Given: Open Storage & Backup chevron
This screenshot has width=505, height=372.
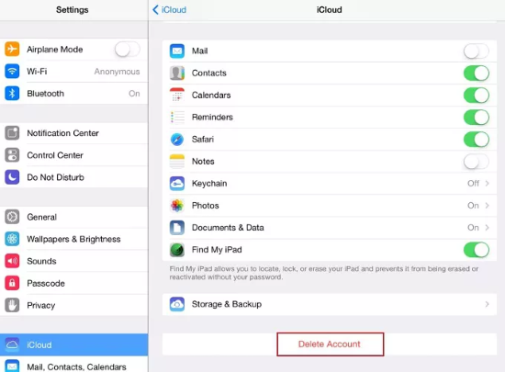Looking at the screenshot, I should click(x=487, y=304).
